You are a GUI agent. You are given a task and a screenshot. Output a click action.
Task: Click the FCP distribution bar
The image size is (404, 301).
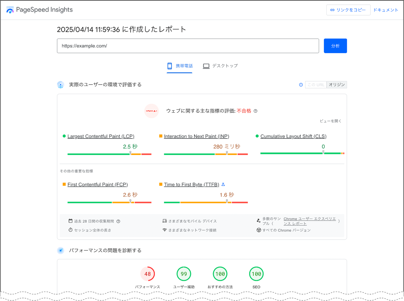110,202
